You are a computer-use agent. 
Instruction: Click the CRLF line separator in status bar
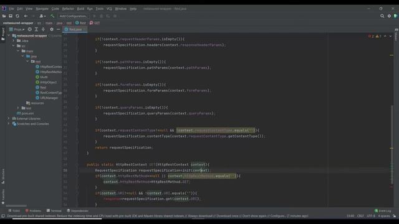[360, 216]
